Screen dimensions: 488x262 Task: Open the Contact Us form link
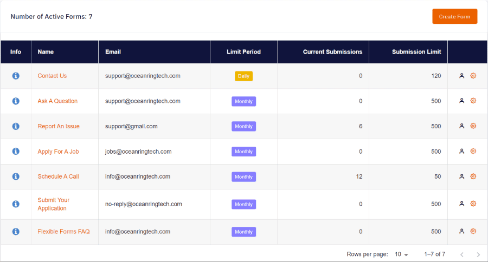coord(52,76)
